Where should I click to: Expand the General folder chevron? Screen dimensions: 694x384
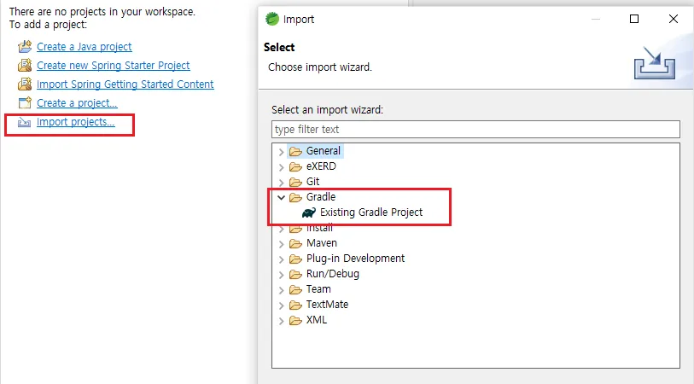[281, 152]
